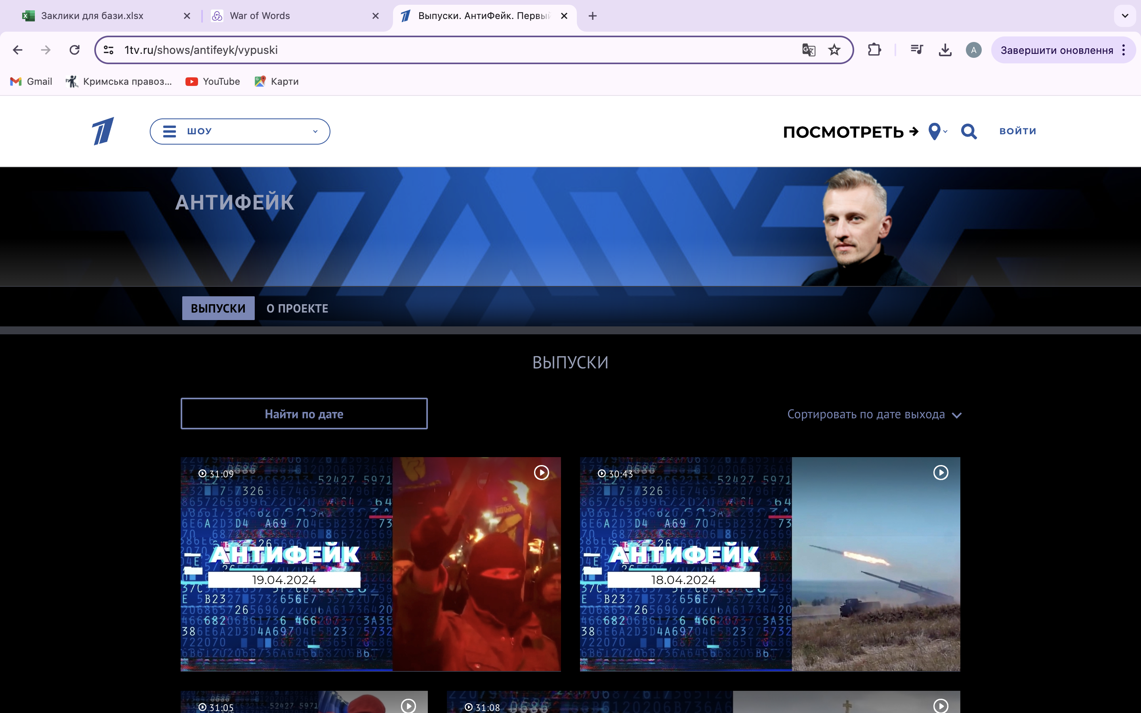This screenshot has width=1141, height=713.
Task: Click the ВЫПУСКИ section heading
Action: [x=570, y=362]
